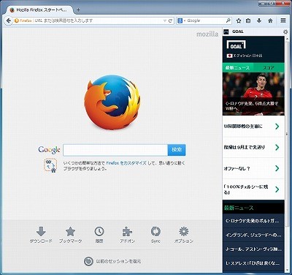The width and height of the screenshot is (292, 275).
Task: Expand arrow on 100%チェルシー row
Action: tap(277, 189)
